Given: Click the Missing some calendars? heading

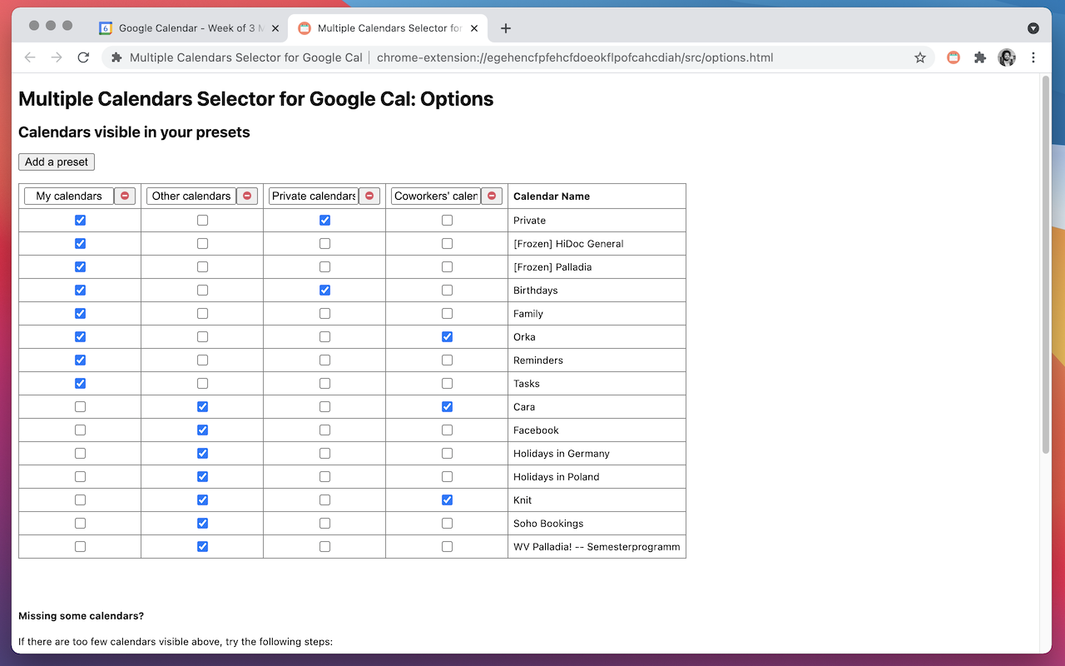Looking at the screenshot, I should pyautogui.click(x=81, y=616).
